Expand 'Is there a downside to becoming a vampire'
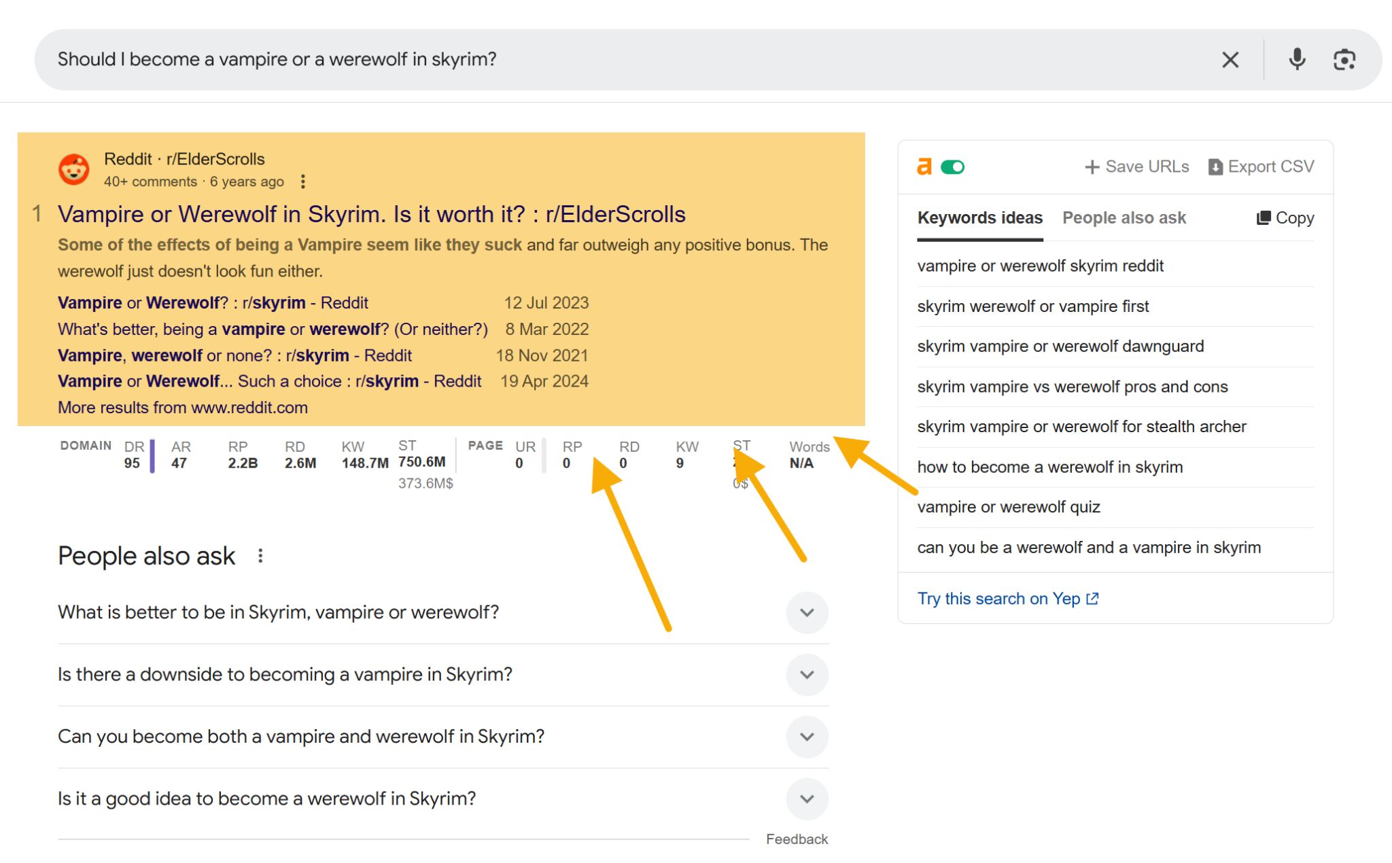 tap(807, 674)
